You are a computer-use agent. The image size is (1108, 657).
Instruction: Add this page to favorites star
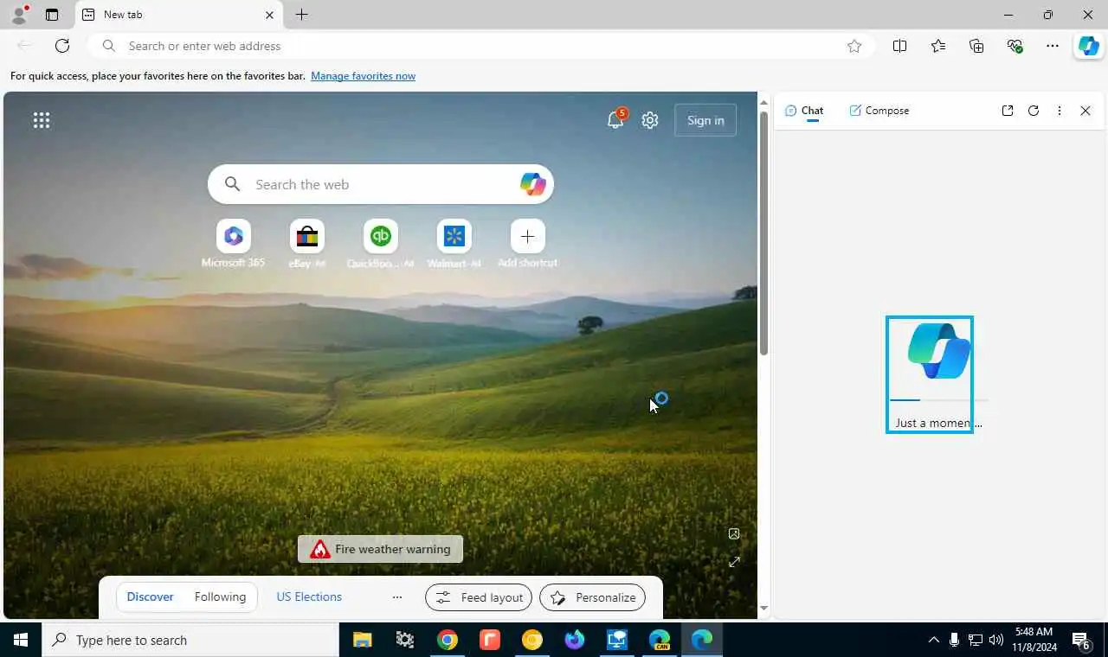click(x=854, y=46)
